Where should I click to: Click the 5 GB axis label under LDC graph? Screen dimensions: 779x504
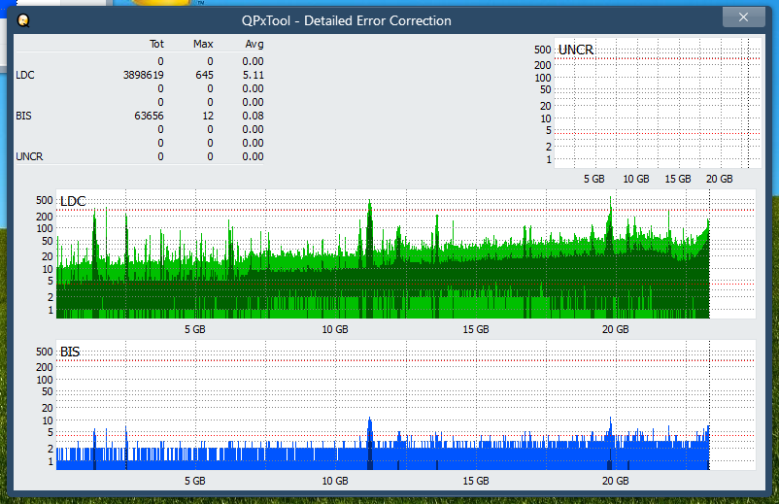click(x=194, y=329)
